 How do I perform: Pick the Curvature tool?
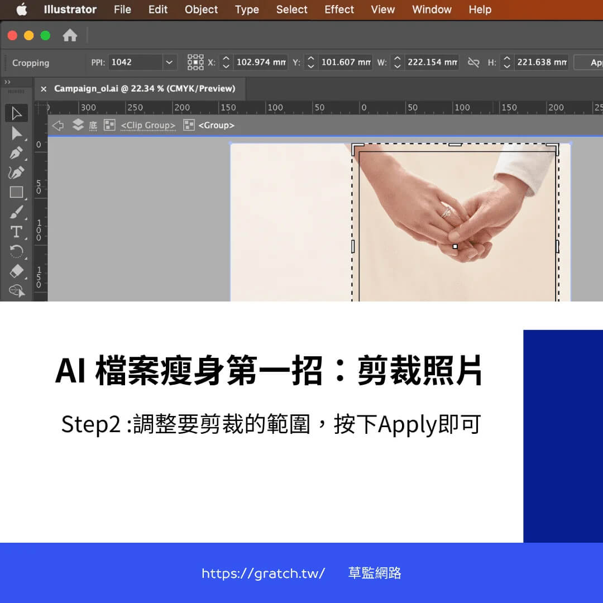pyautogui.click(x=17, y=173)
